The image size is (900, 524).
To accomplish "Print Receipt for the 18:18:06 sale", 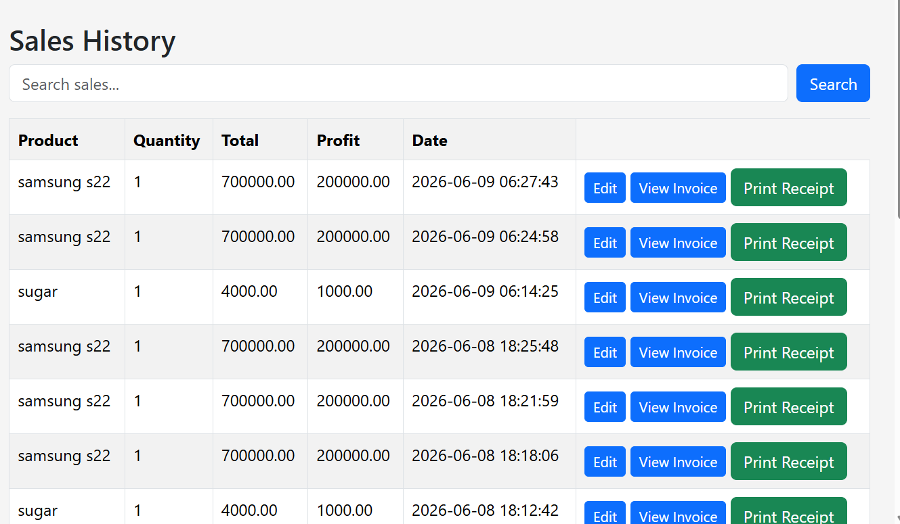I will 789,461.
